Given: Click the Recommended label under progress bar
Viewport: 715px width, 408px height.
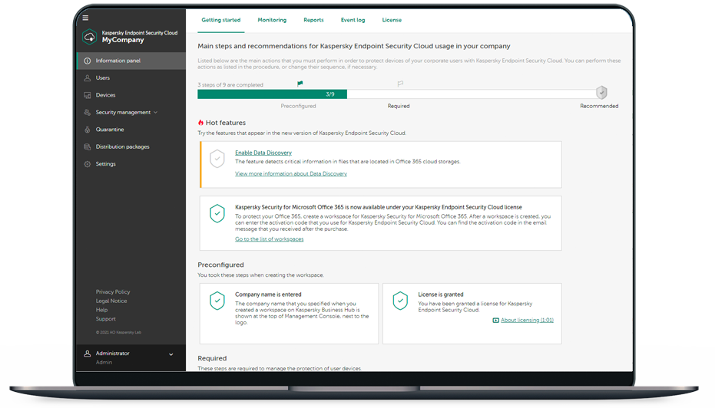Looking at the screenshot, I should [599, 106].
